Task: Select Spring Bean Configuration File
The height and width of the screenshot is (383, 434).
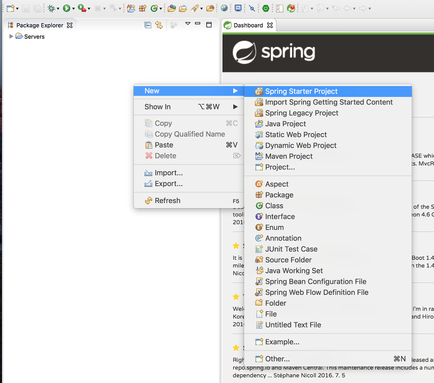Action: click(328, 282)
